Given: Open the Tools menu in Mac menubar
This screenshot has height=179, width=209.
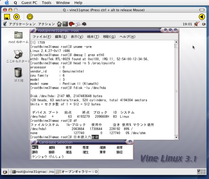Looking at the screenshot, I should [x=46, y=3].
